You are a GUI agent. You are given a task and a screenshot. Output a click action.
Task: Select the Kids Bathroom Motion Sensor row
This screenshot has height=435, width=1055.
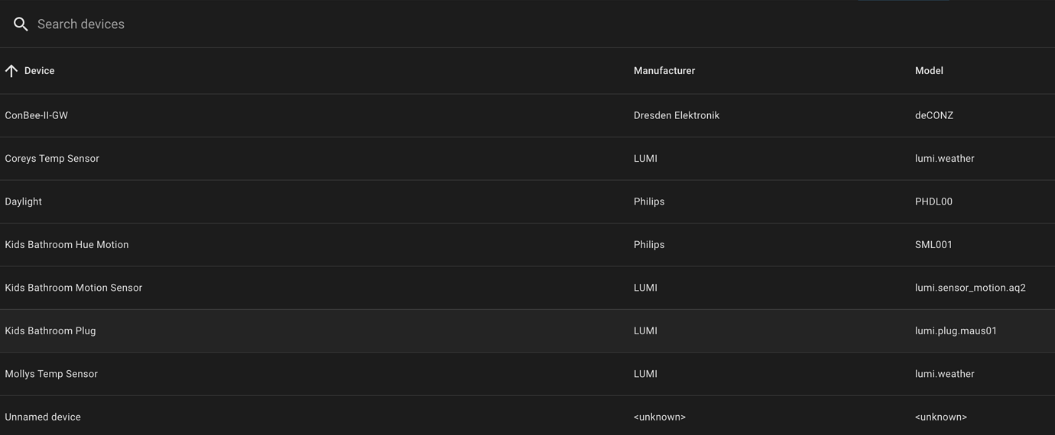[x=73, y=288]
